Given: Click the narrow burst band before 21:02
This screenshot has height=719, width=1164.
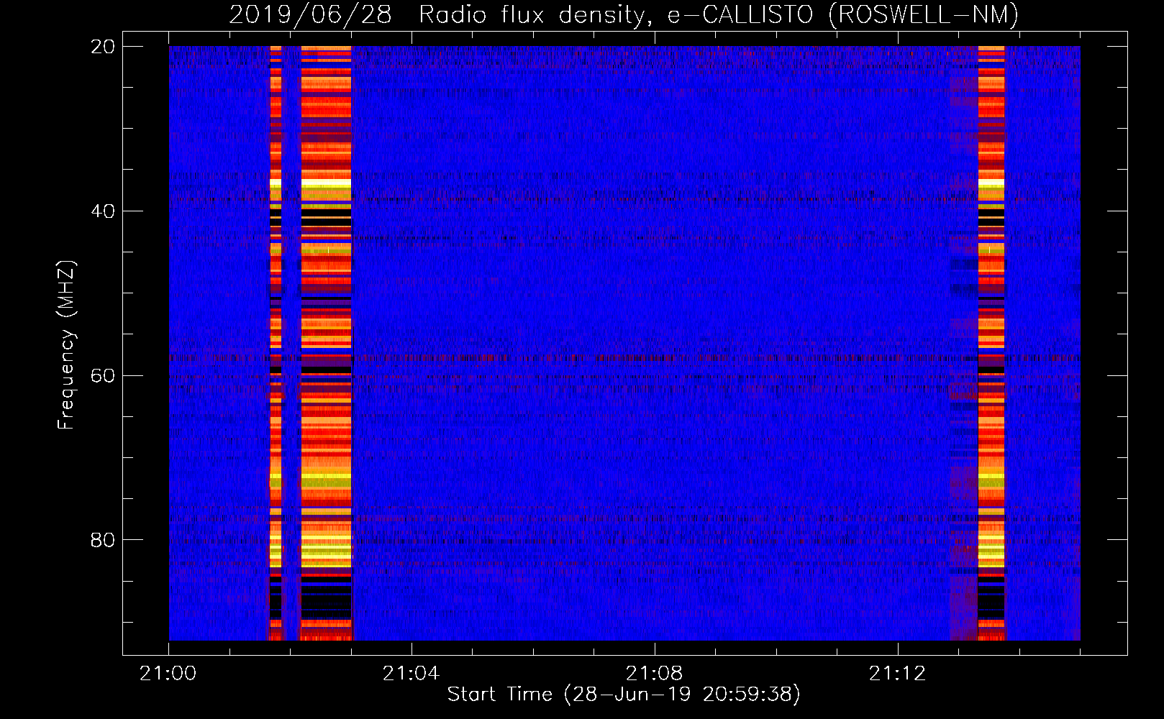Looking at the screenshot, I should click(276, 343).
